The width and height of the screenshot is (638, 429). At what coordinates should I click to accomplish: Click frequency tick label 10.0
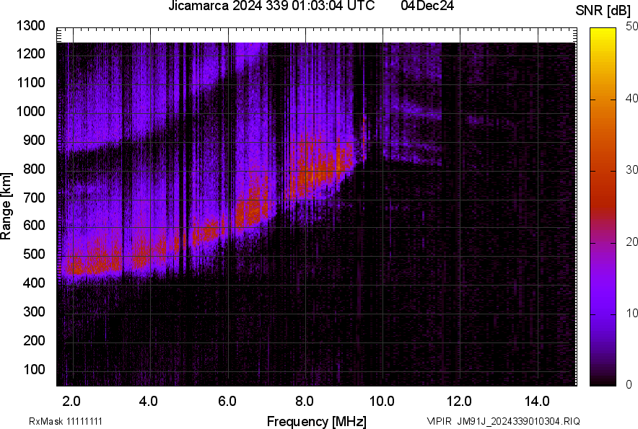tap(382, 402)
